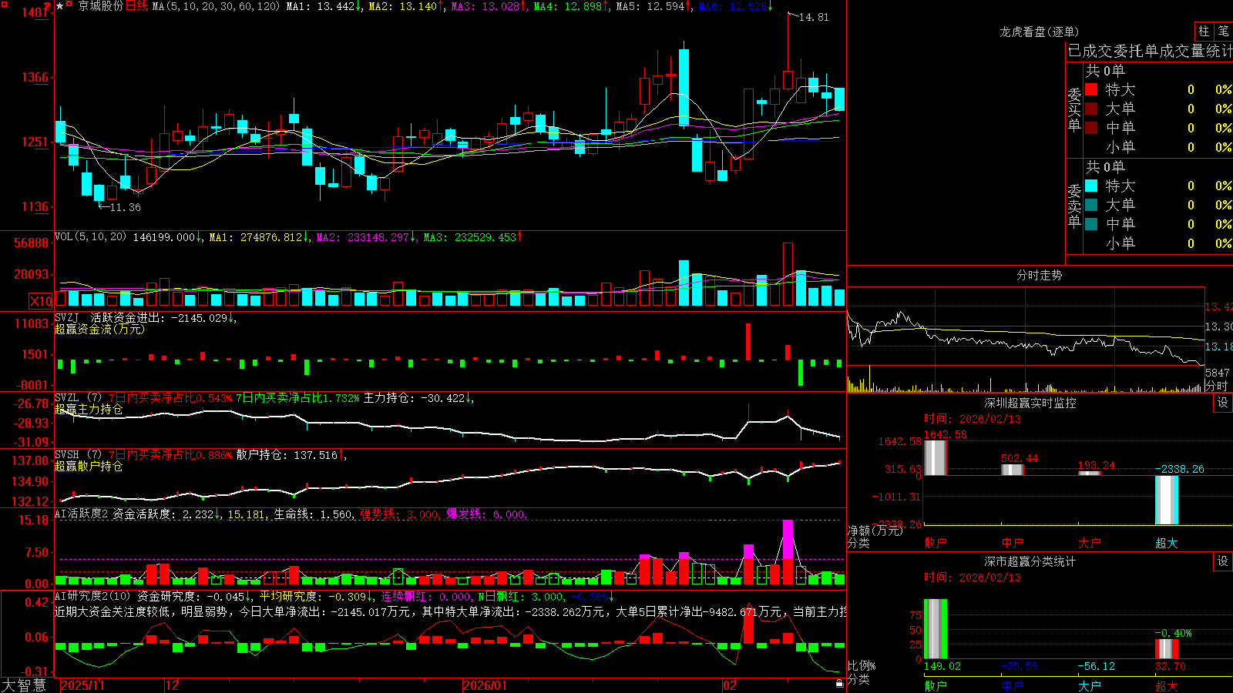Click the AI研究度2(10) indicator title
Screen dimensions: 1233x693
92,596
